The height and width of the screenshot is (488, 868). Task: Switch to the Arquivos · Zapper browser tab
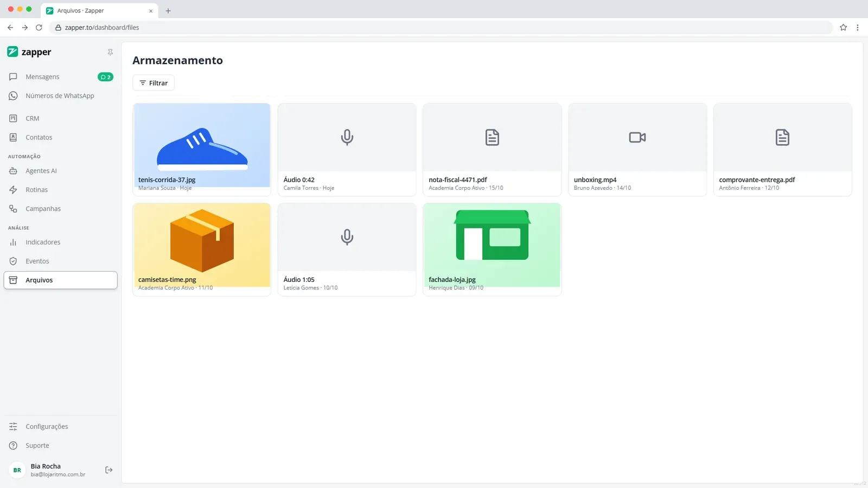pyautogui.click(x=99, y=11)
